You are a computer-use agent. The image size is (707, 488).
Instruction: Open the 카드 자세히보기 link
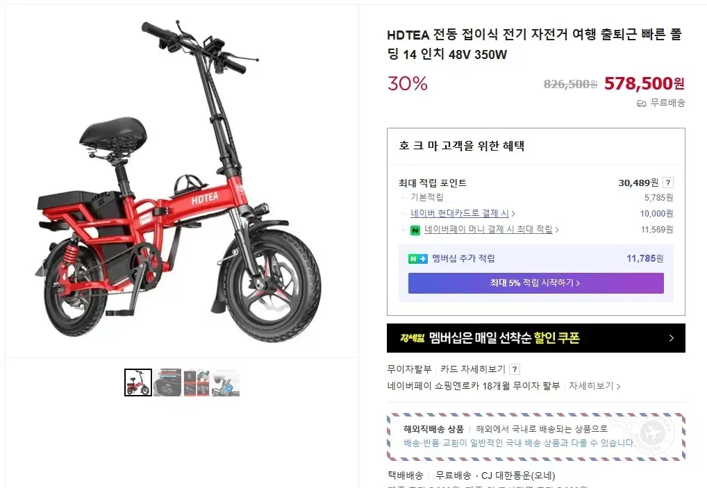(473, 369)
